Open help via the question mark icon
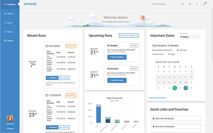The height and width of the screenshot is (133, 213). point(197,4)
